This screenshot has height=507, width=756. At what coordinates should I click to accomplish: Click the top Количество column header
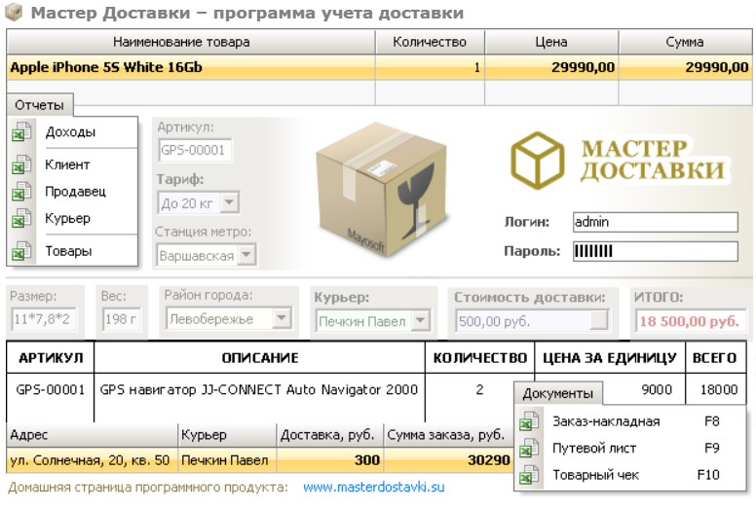coord(430,42)
